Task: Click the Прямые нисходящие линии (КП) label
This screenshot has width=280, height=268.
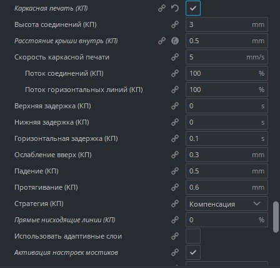Action: (65, 220)
